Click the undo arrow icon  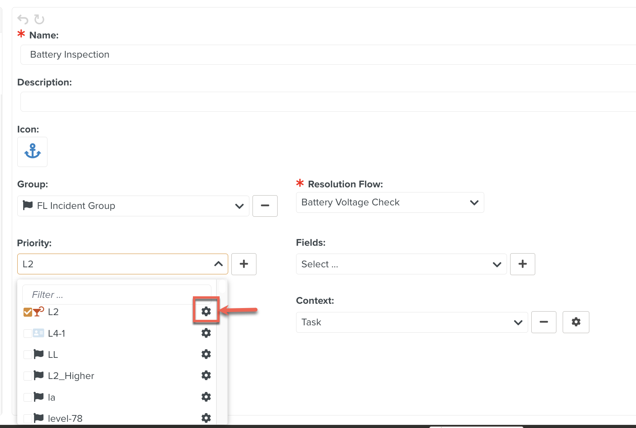[23, 19]
